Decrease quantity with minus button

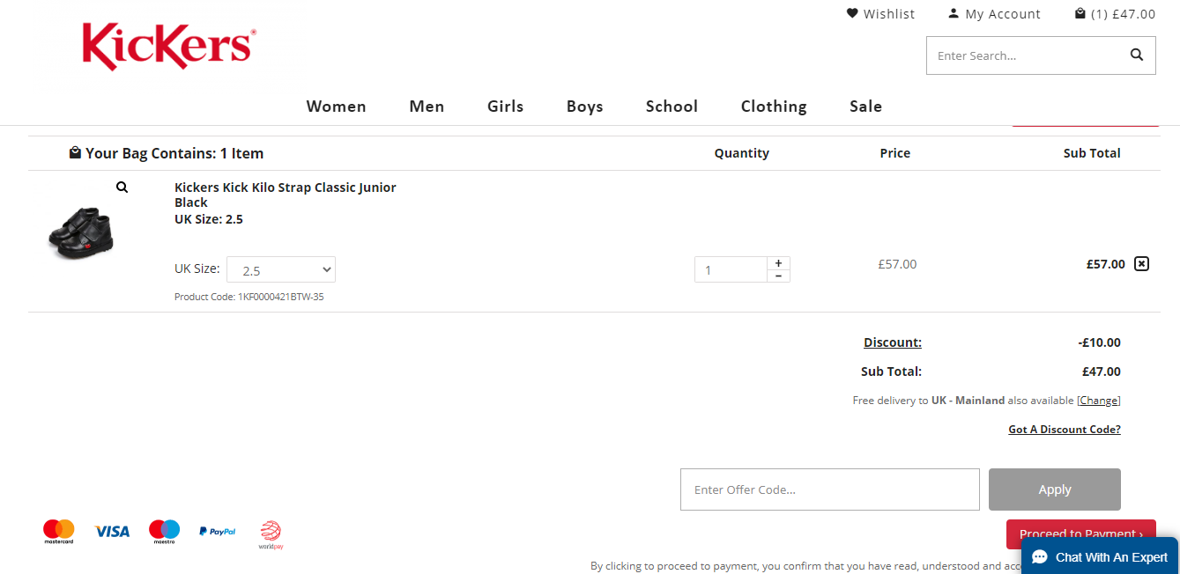point(778,276)
